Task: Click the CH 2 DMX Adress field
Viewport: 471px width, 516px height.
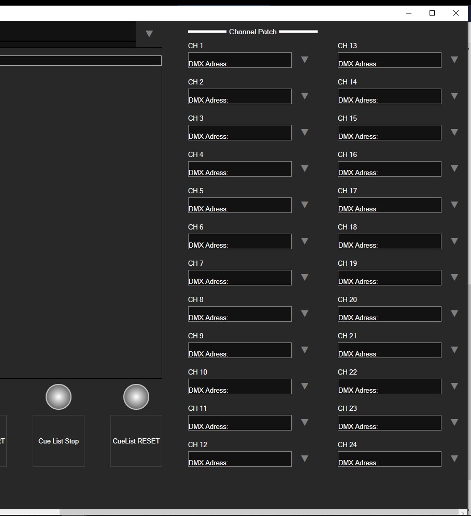Action: click(x=239, y=96)
